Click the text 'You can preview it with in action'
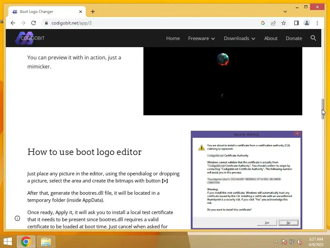This screenshot has height=248, width=330. 66,57
